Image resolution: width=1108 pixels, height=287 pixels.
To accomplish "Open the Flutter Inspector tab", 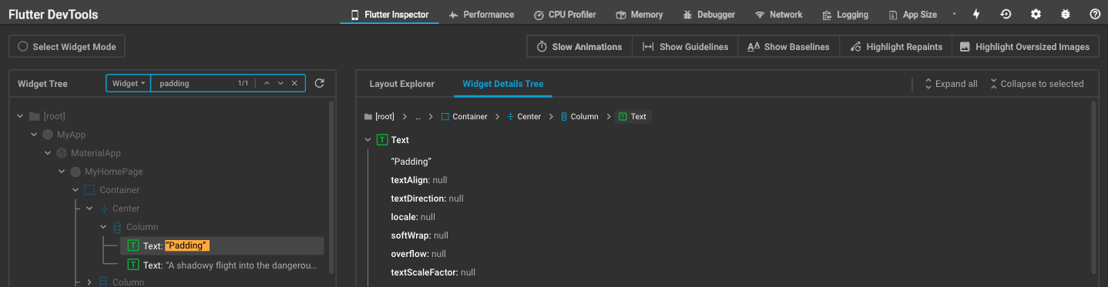I will 390,15.
